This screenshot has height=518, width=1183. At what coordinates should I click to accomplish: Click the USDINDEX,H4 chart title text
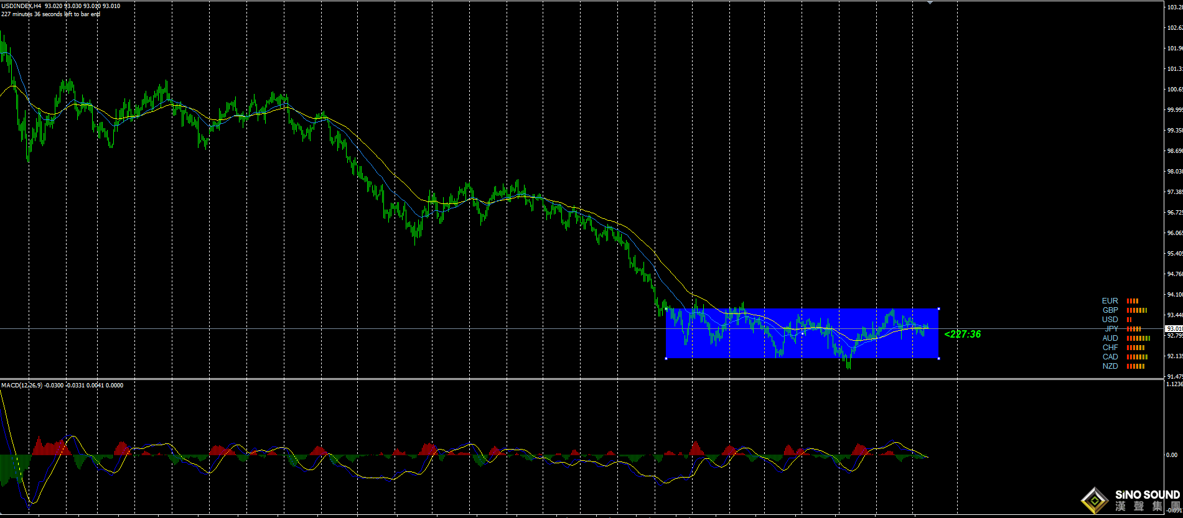tap(21, 6)
